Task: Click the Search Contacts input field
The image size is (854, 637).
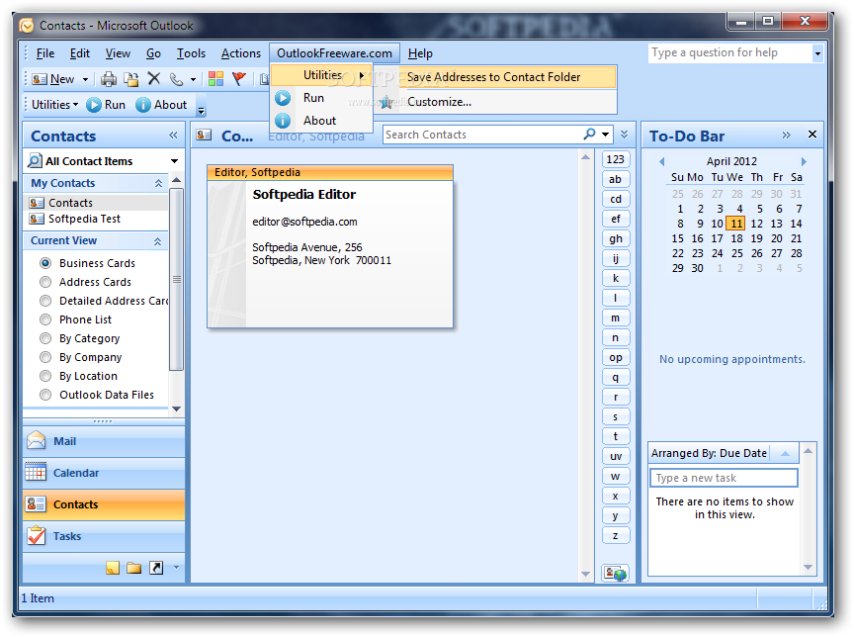Action: (482, 135)
